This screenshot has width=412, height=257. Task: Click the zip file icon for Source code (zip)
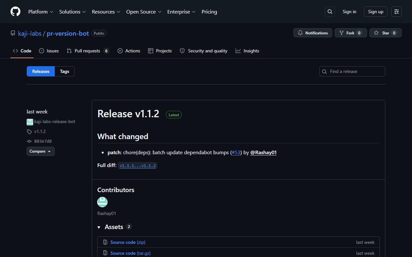pos(105,242)
